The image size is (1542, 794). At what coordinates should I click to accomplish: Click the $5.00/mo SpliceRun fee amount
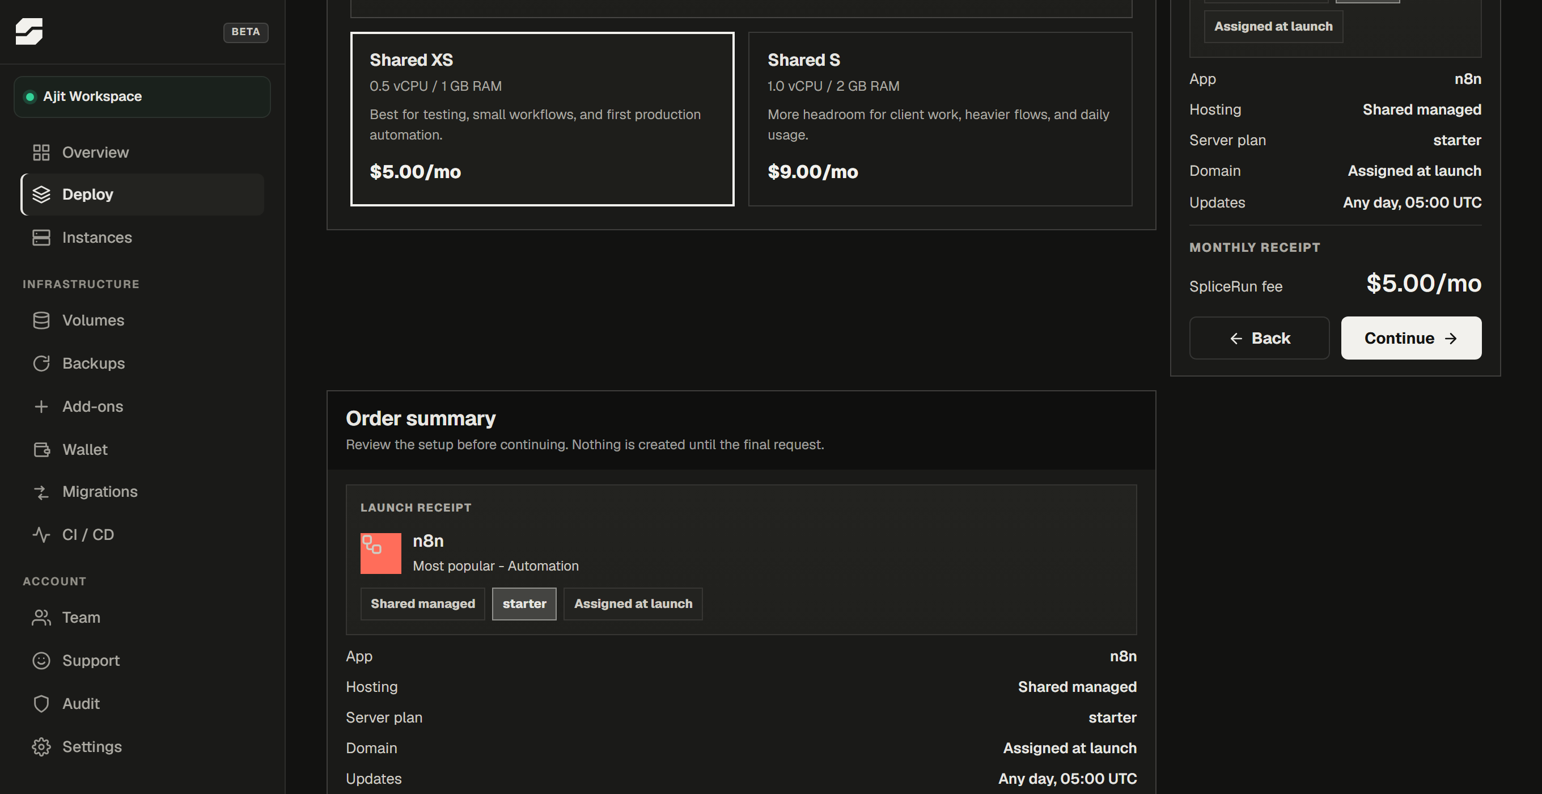(x=1424, y=283)
